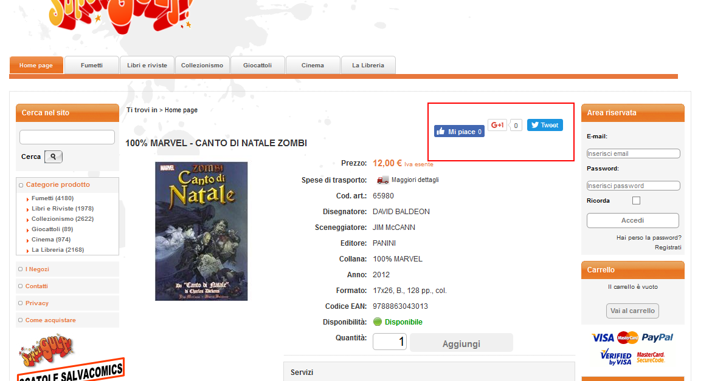Open the Fumetti tab

[x=92, y=66]
